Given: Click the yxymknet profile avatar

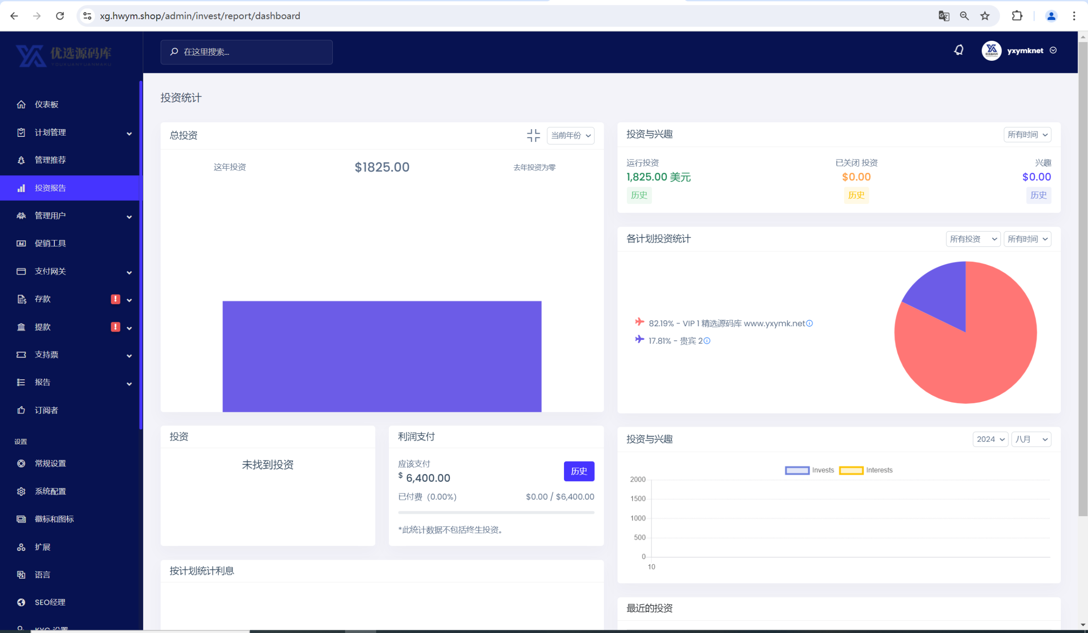Looking at the screenshot, I should click(x=991, y=51).
